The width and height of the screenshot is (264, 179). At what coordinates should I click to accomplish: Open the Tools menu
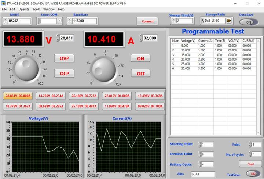point(36,9)
